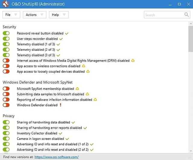Enable Reporting of malware infection information disabled
Image resolution: width=193 pixels, height=160 pixels.
coord(6,100)
